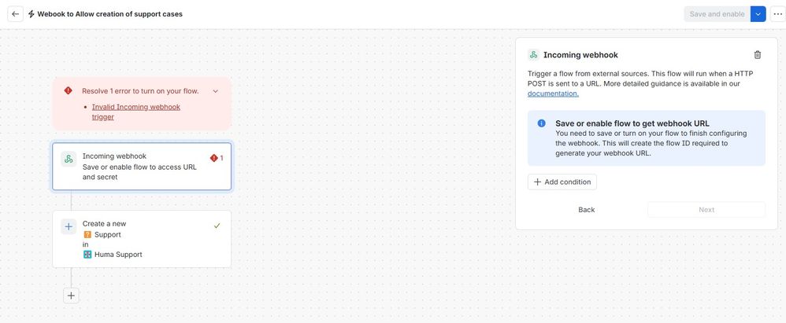Image resolution: width=786 pixels, height=323 pixels.
Task: Click the lightning bolt flow icon
Action: pyautogui.click(x=31, y=14)
